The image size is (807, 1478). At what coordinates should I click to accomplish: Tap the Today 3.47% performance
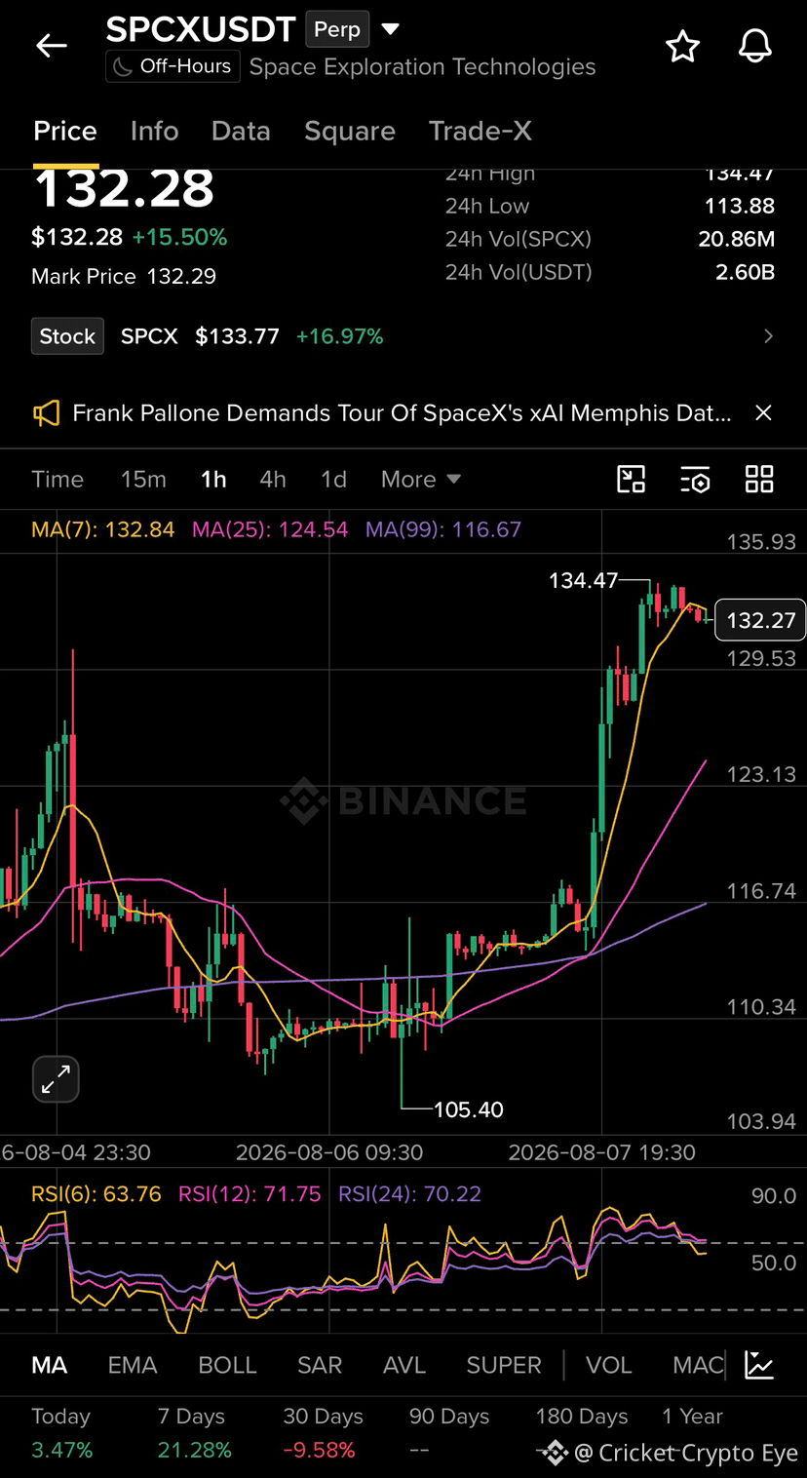[61, 1433]
